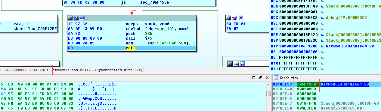
Task: Follow RDX register jump arrow
Action: pos(322,18)
